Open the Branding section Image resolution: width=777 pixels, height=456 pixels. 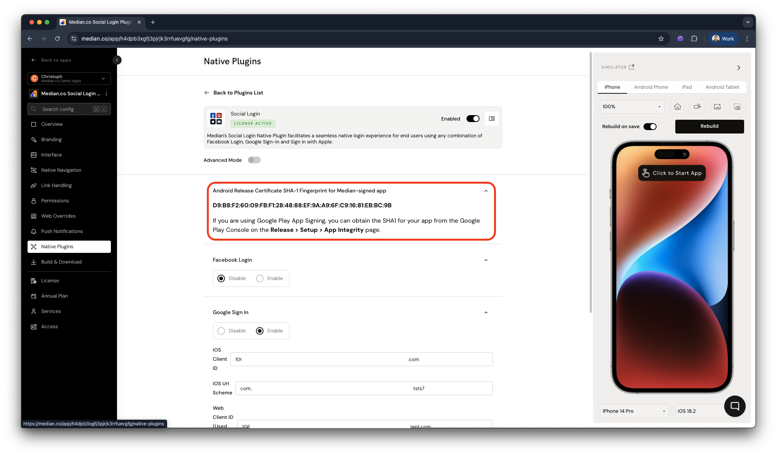(69, 140)
